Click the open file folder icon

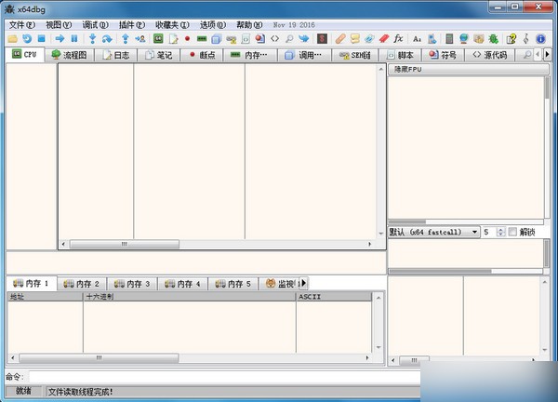(12, 39)
